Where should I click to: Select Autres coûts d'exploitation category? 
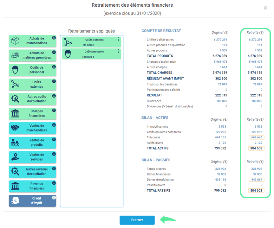[32, 99]
